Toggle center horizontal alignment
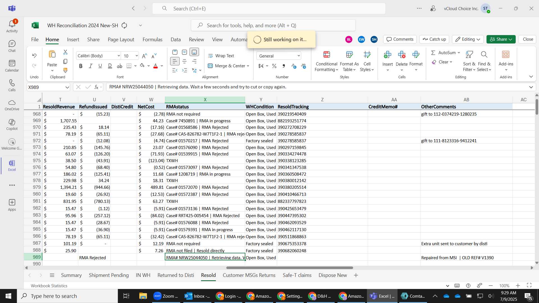 [184, 61]
